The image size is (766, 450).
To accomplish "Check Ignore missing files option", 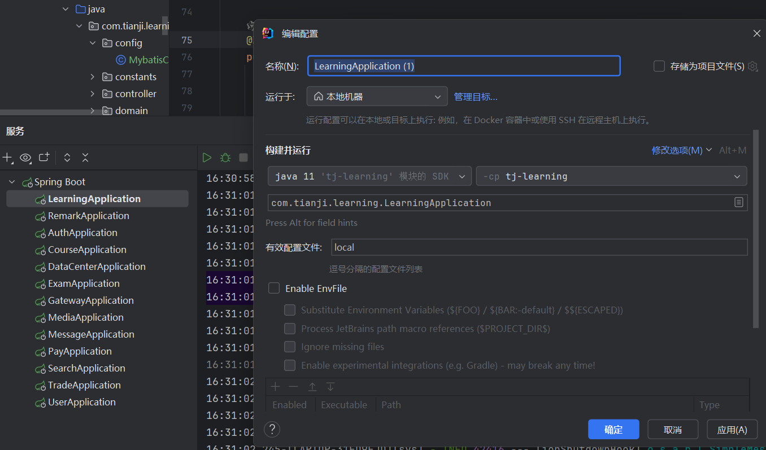I will tap(290, 347).
